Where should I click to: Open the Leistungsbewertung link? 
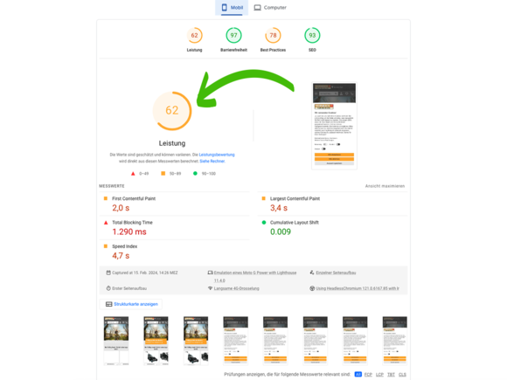(217, 155)
